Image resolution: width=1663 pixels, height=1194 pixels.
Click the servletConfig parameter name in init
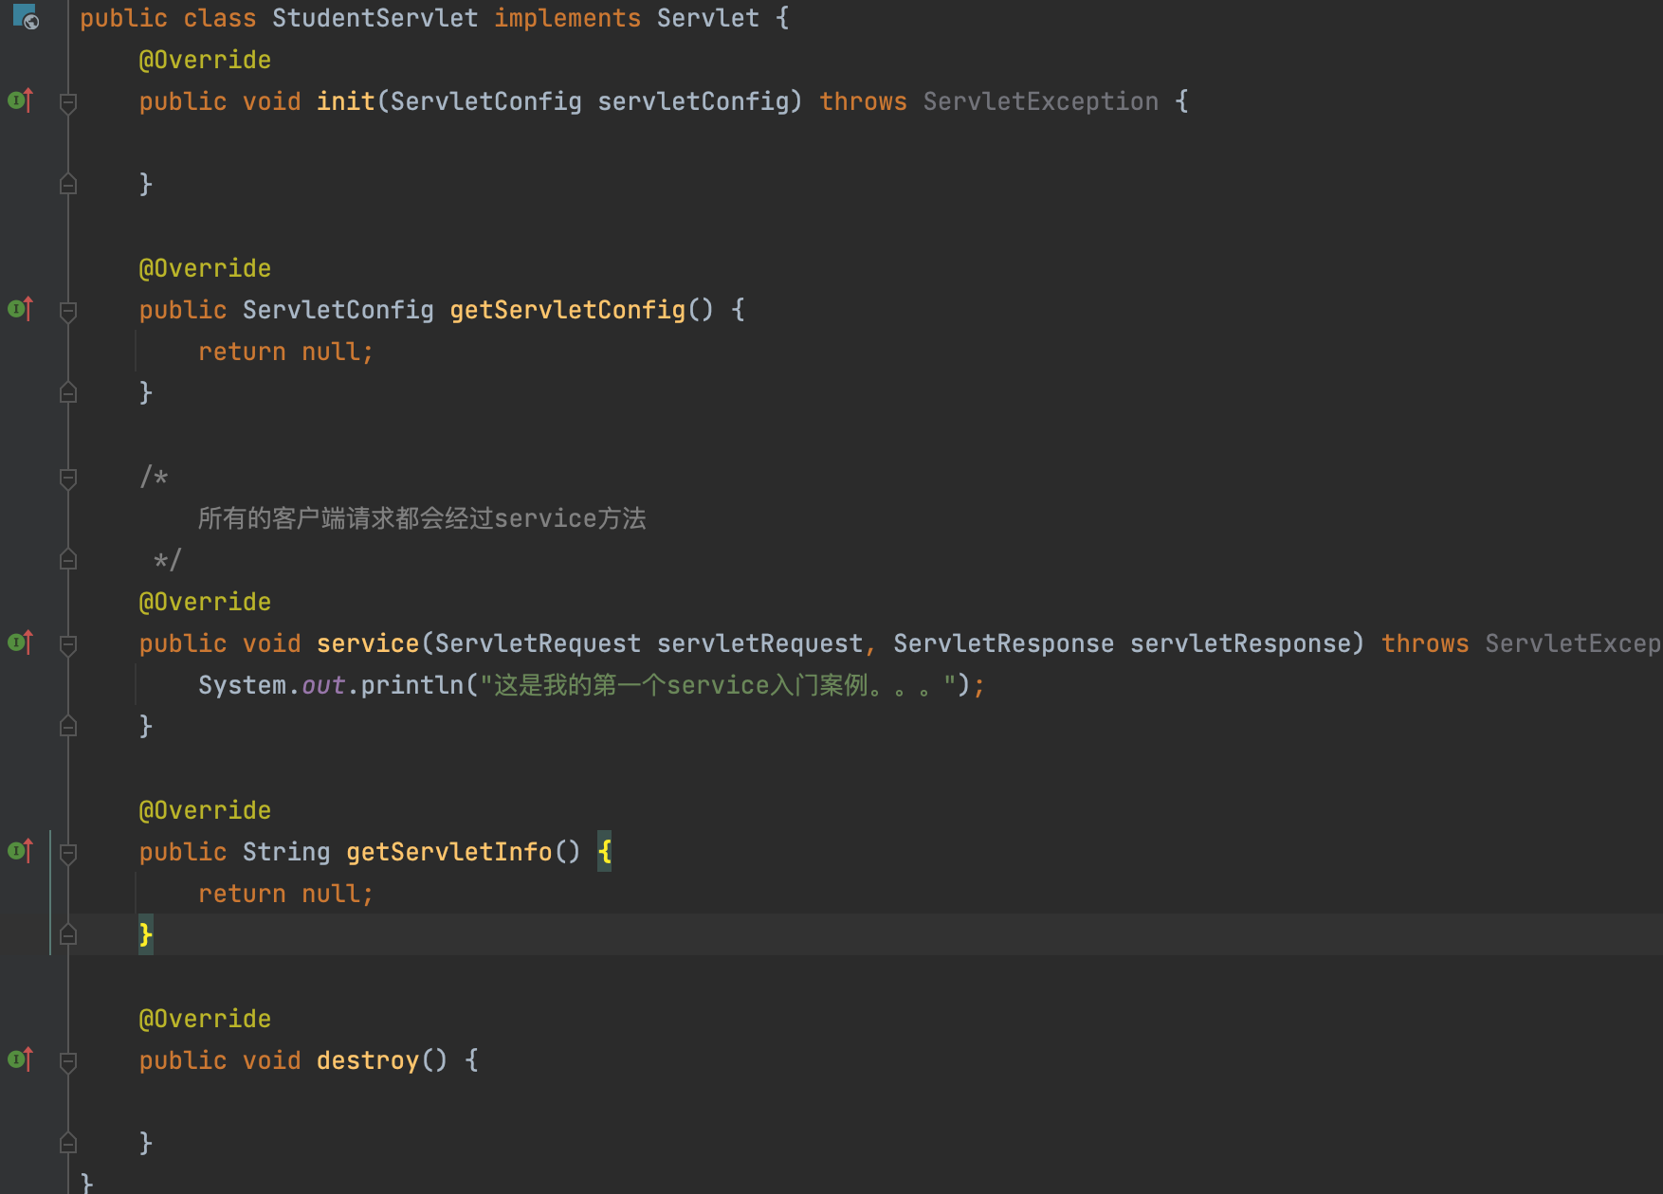point(694,101)
